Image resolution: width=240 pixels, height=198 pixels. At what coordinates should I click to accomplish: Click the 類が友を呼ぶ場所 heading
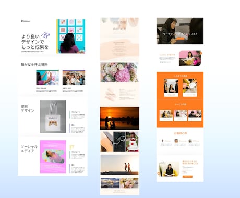34,65
